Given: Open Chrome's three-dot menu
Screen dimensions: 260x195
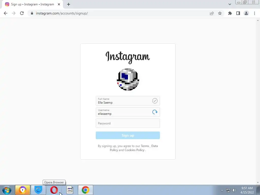Looking at the screenshot, I should [x=254, y=13].
